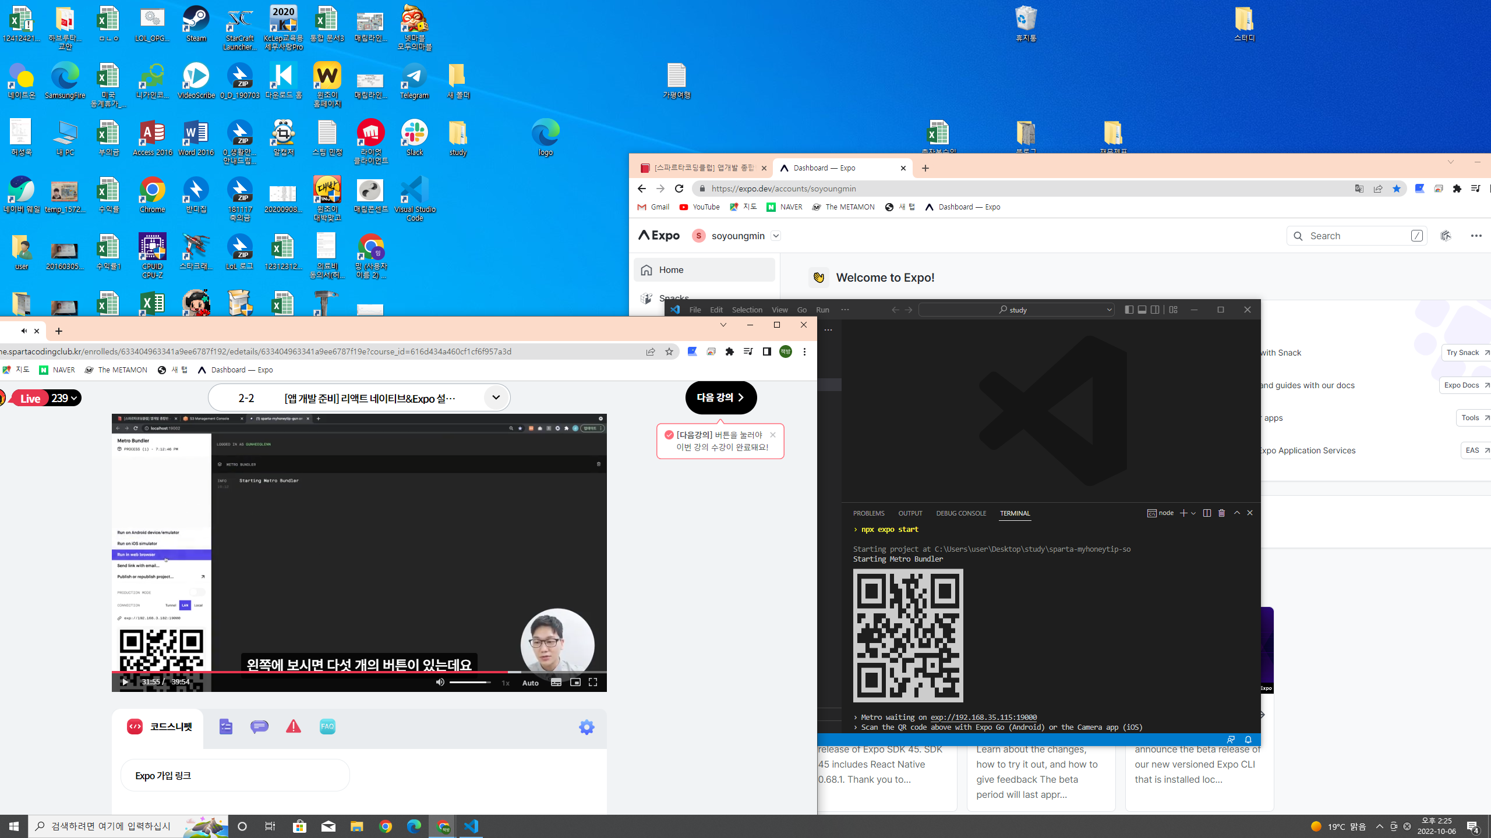Change video playback speed 1x
The image size is (1491, 838).
(506, 683)
